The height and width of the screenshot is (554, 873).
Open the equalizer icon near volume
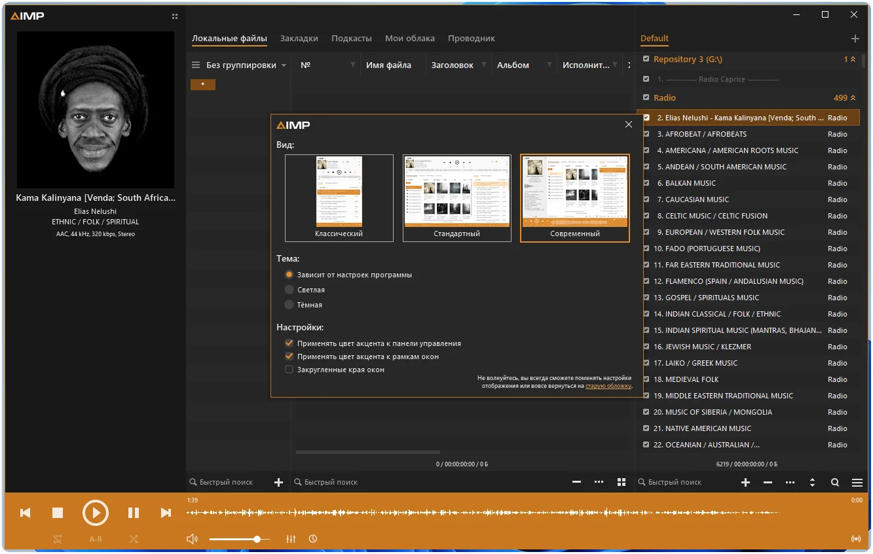point(291,539)
